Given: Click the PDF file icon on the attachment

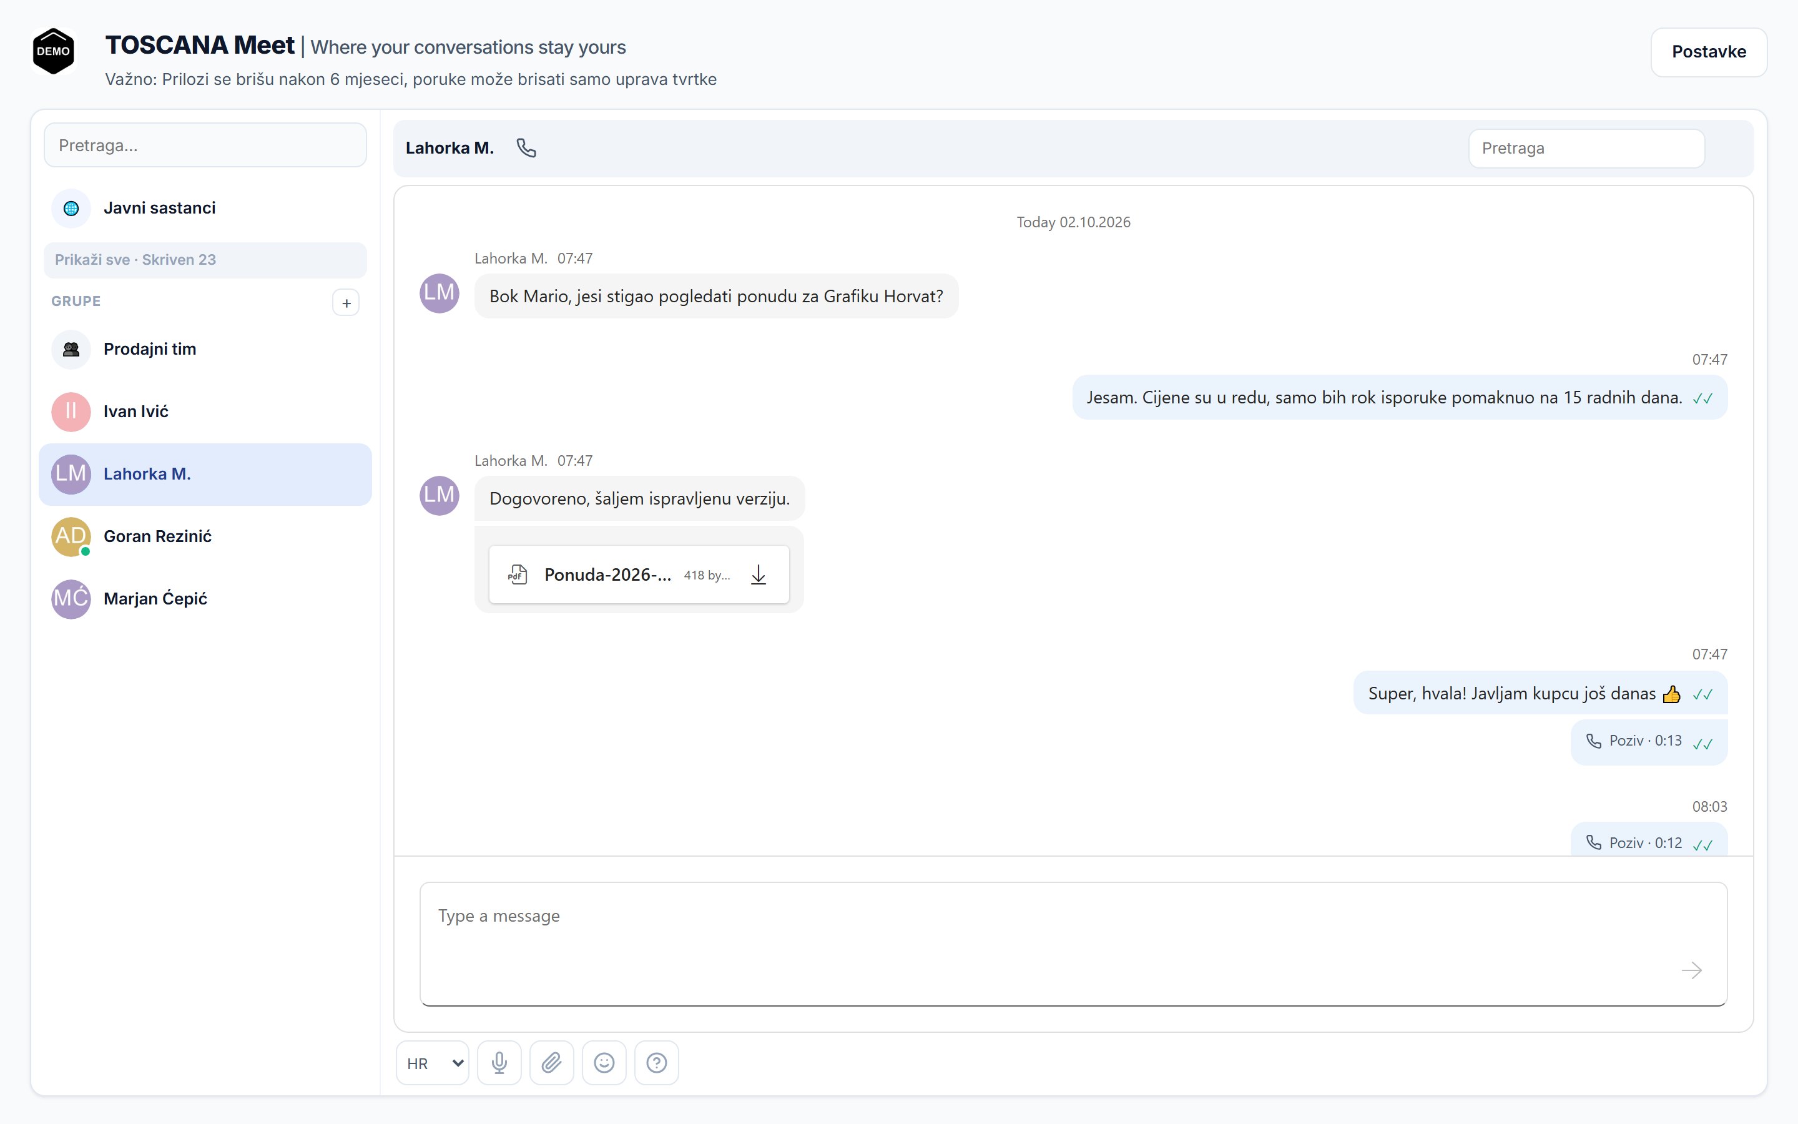Looking at the screenshot, I should [518, 574].
